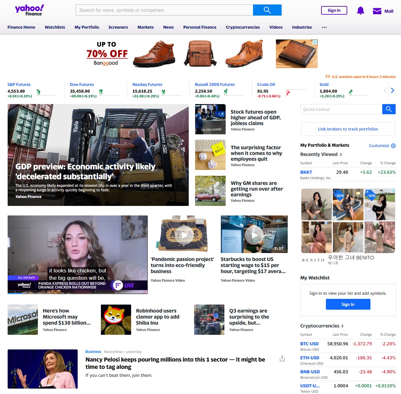The width and height of the screenshot is (401, 394).
Task: Click the Quote Lookup input field
Action: point(341,109)
